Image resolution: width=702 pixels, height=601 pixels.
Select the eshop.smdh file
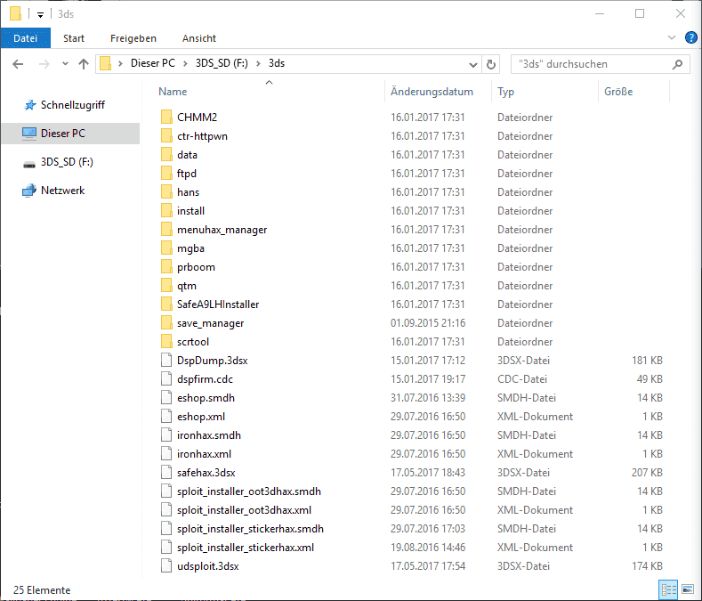[x=206, y=398]
